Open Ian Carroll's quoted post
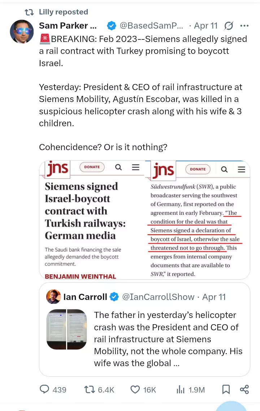The height and width of the screenshot is (411, 260). [144, 330]
